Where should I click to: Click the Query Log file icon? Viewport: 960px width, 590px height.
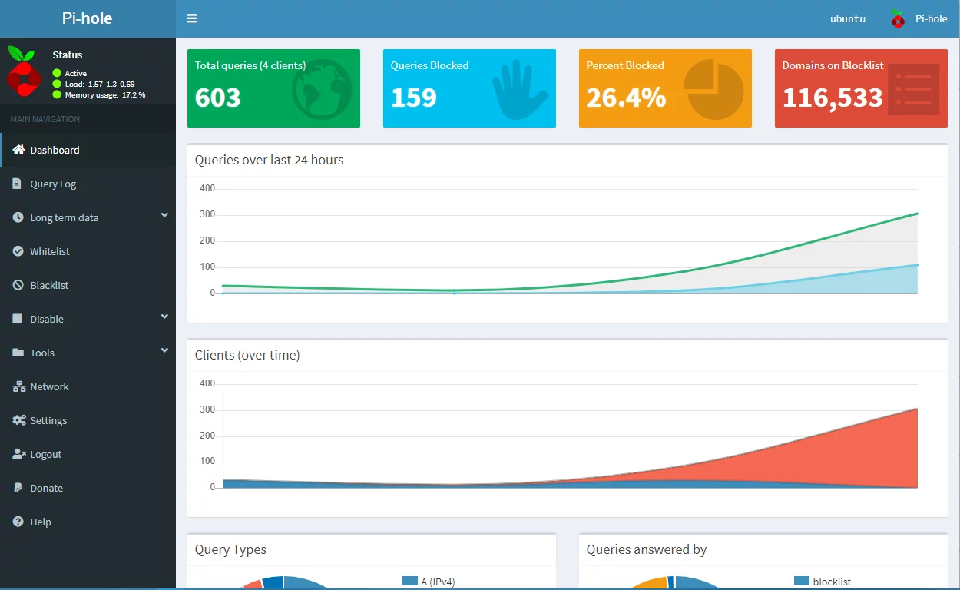(x=18, y=184)
